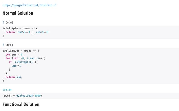Click closing brace of isMultiple cell
Image resolution: width=179 pixels, height=111 pixels.
tap(3, 36)
